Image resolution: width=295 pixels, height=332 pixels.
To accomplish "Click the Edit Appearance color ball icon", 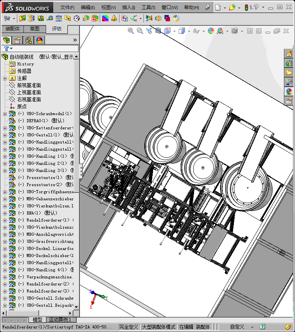I will [x=211, y=31].
